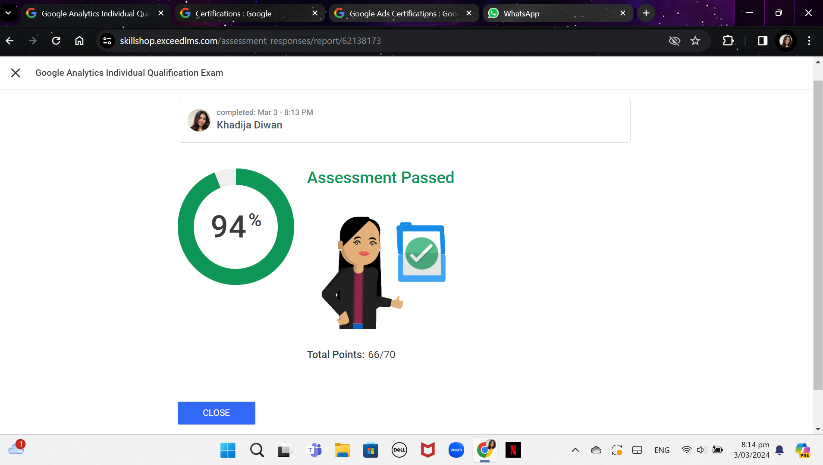Click the scrollbar up arrow
The width and height of the screenshot is (823, 465).
[818, 62]
